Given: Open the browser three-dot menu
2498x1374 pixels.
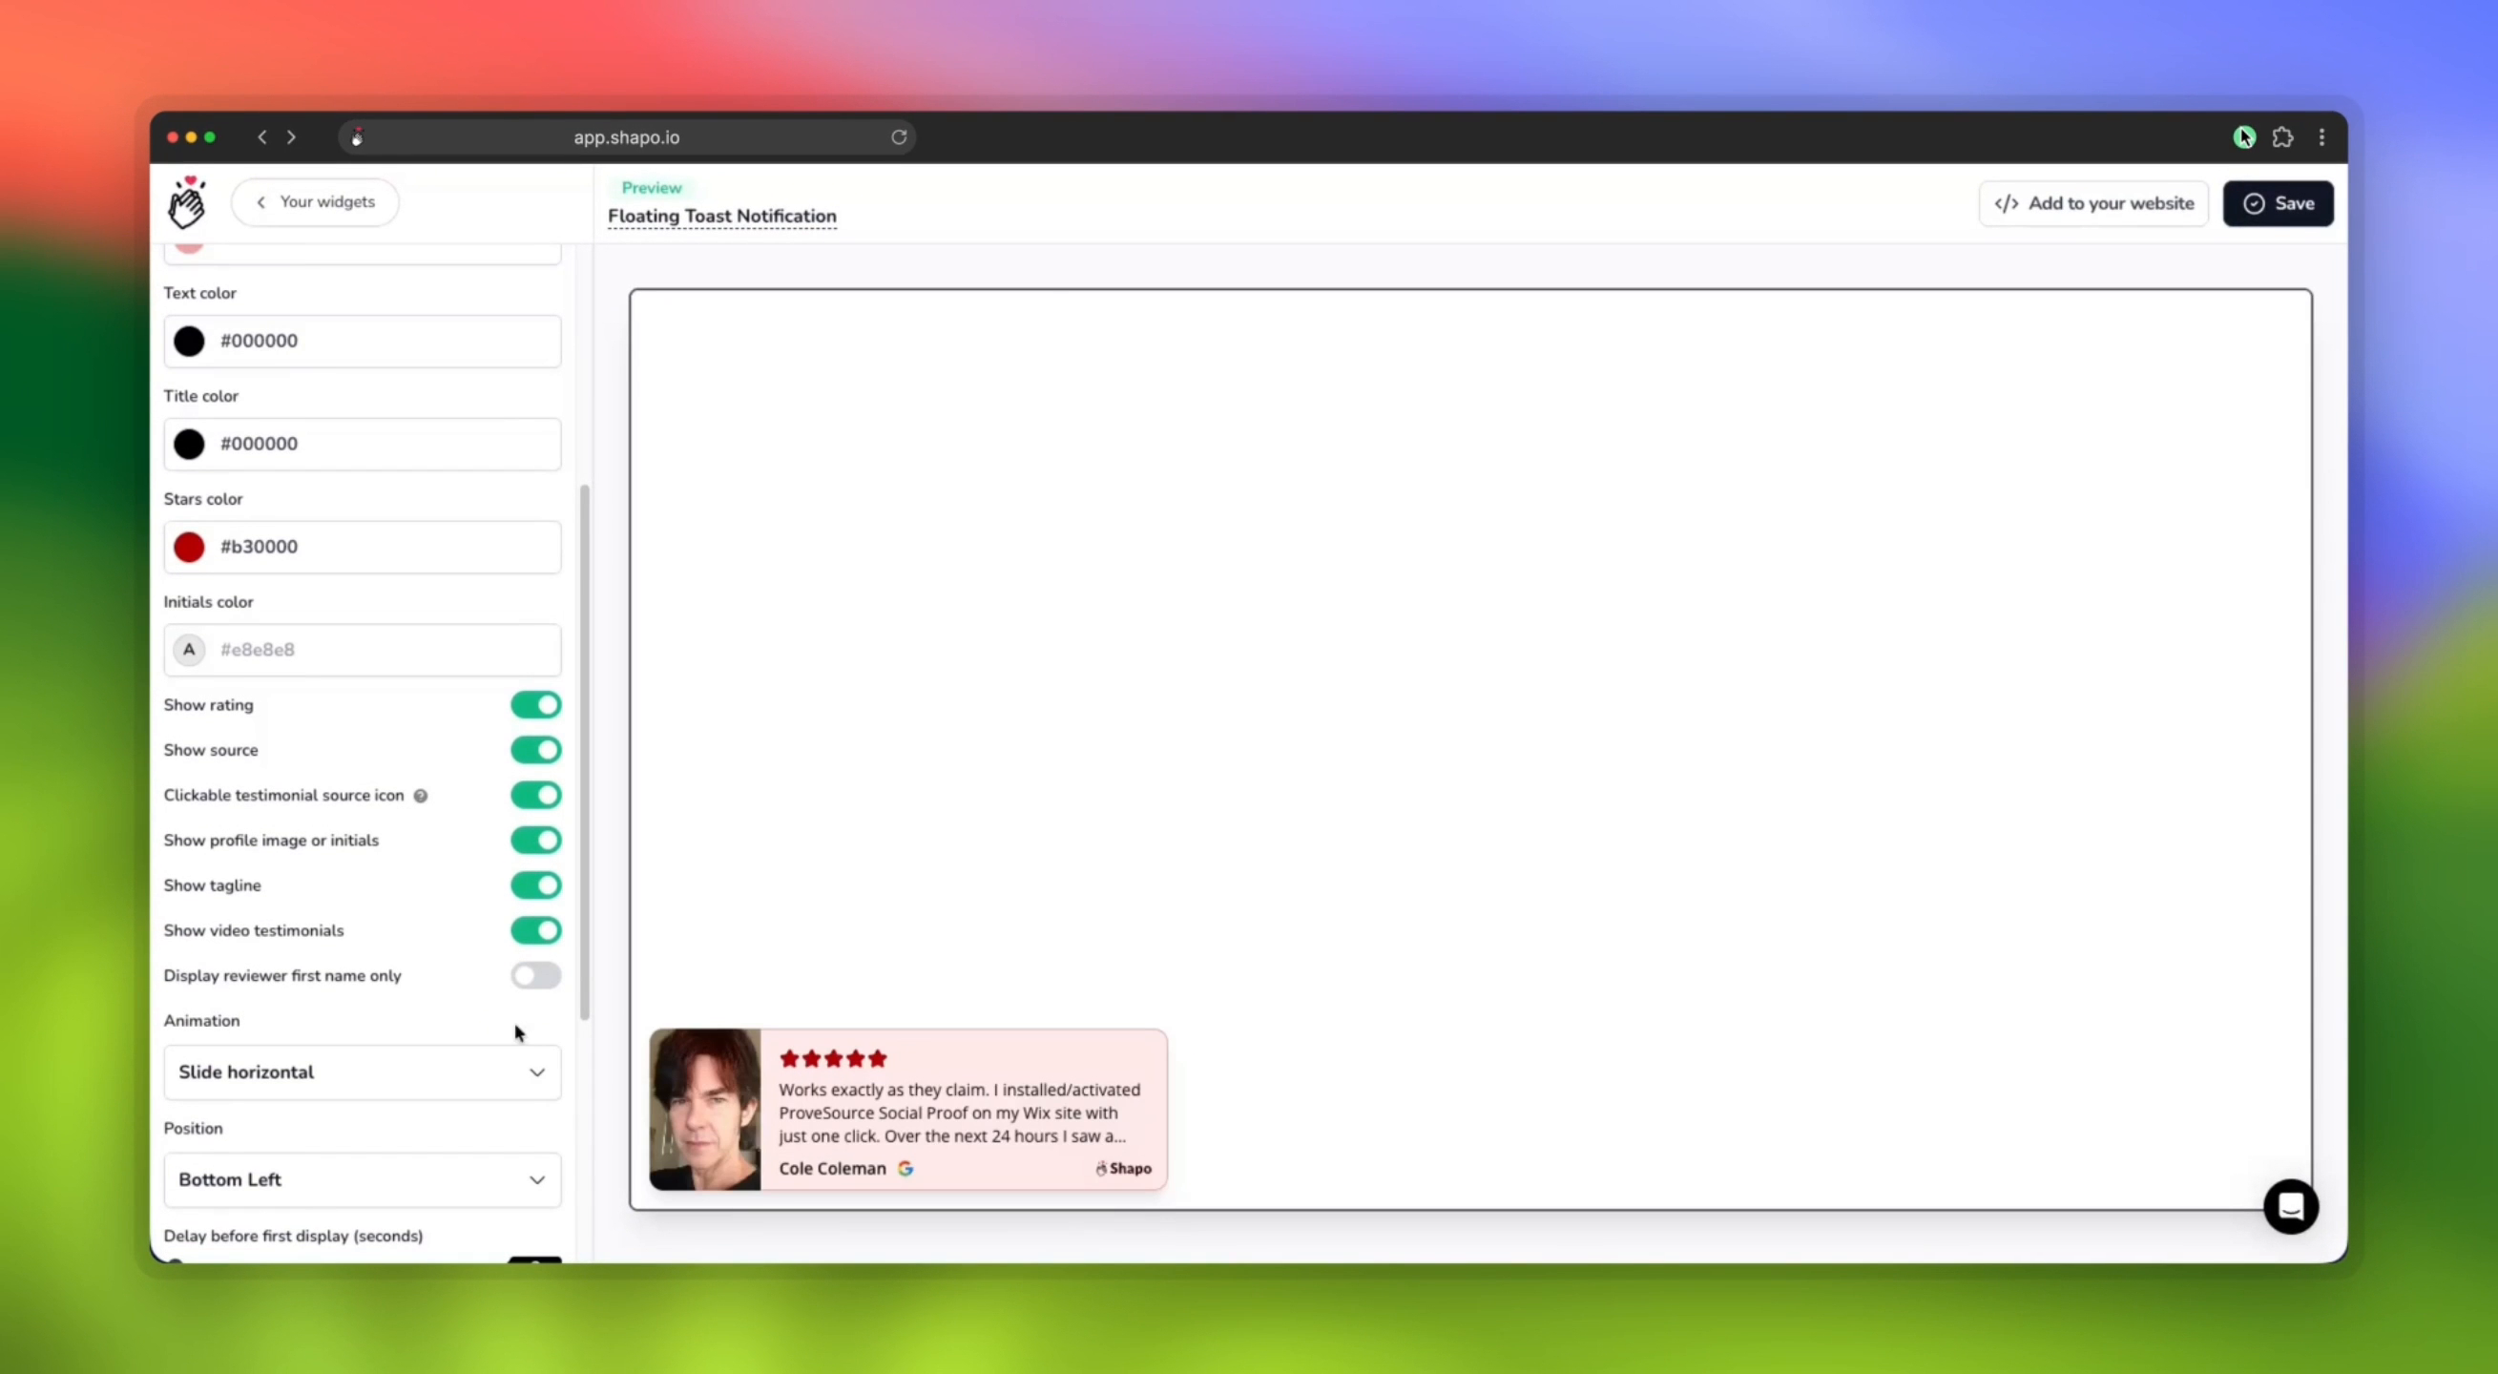Looking at the screenshot, I should (x=2321, y=135).
